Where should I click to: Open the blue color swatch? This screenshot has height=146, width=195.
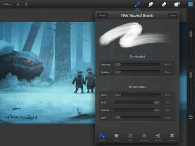tap(191, 4)
